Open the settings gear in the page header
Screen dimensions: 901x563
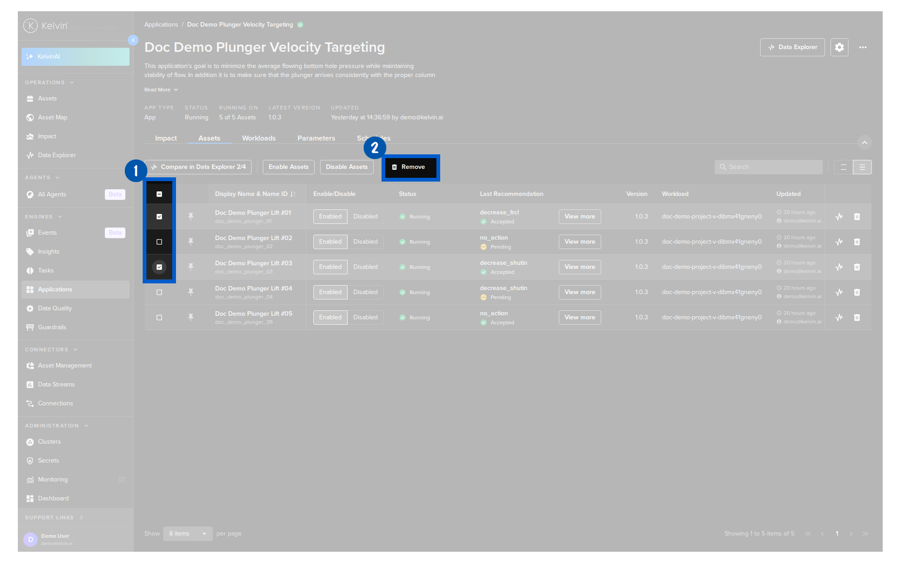point(839,47)
